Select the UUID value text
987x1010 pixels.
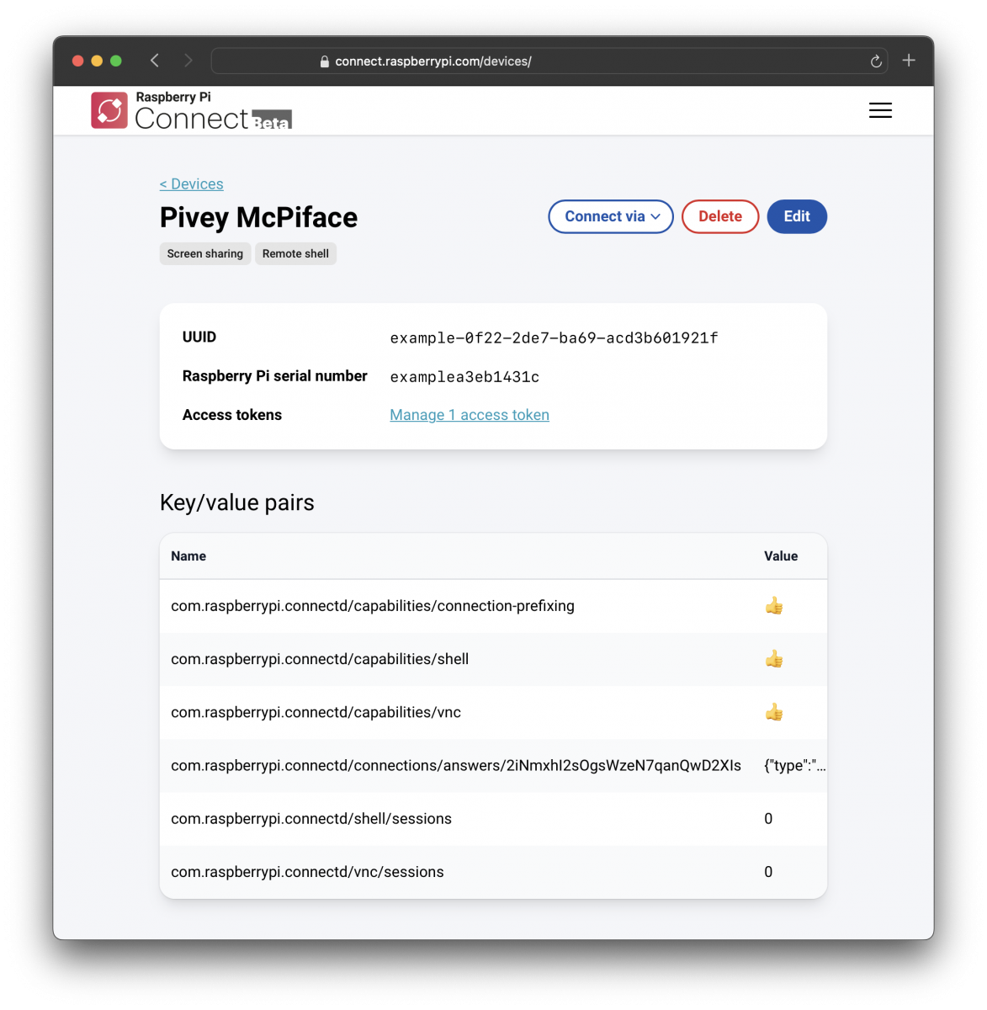pyautogui.click(x=554, y=338)
